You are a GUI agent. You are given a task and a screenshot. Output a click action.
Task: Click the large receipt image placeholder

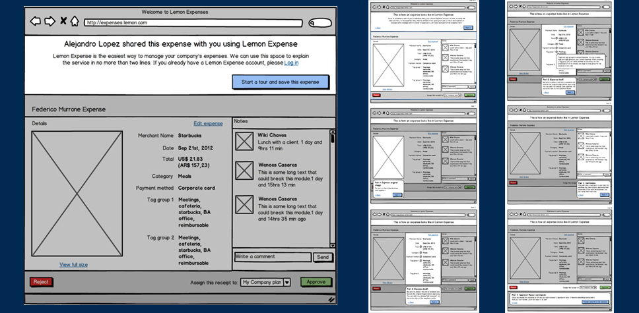77,194
